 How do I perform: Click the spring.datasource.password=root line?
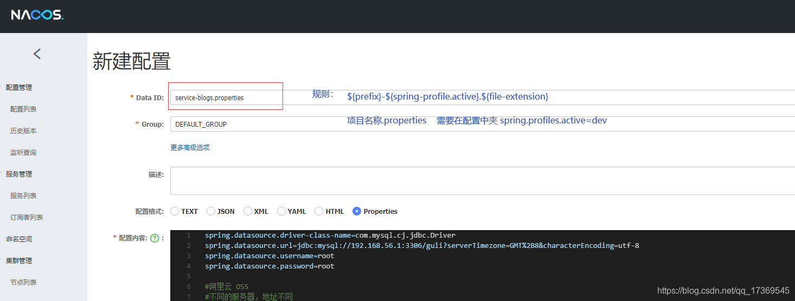tap(270, 266)
